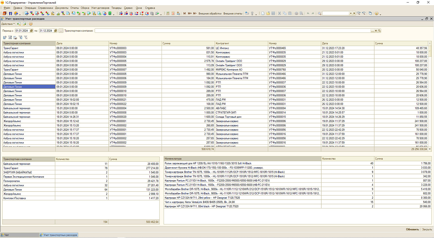Screen dimensions: 434x238
Task: Click the Солада Торговый дом contractor cell
Action: pyautogui.click(x=241, y=117)
